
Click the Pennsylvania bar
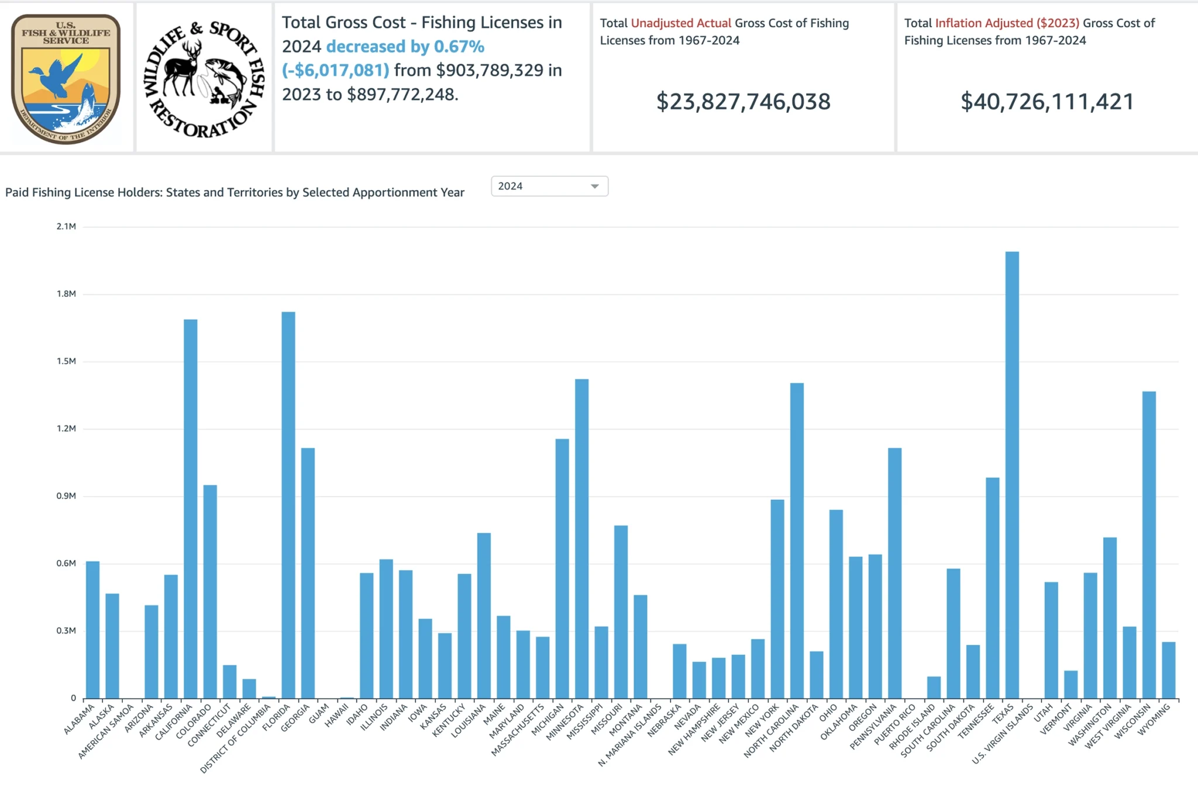click(894, 573)
